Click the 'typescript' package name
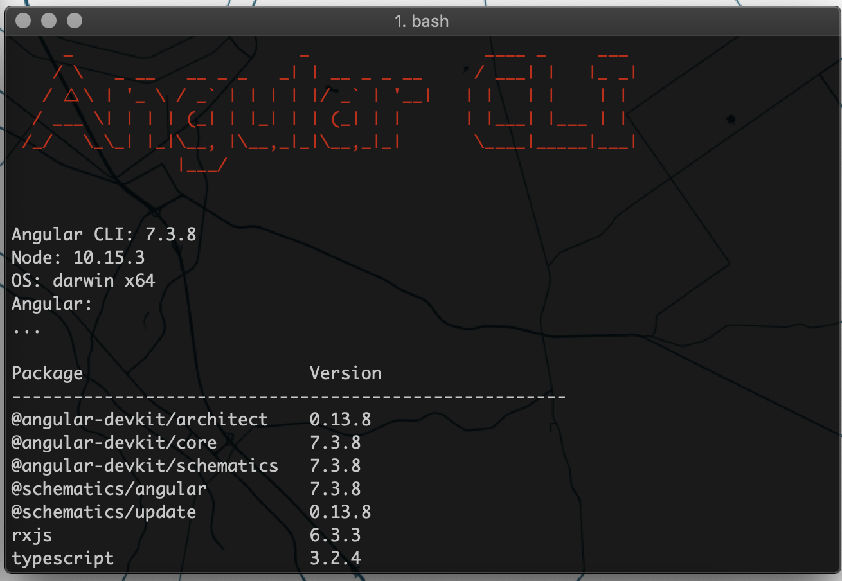Image resolution: width=842 pixels, height=581 pixels. tap(63, 559)
